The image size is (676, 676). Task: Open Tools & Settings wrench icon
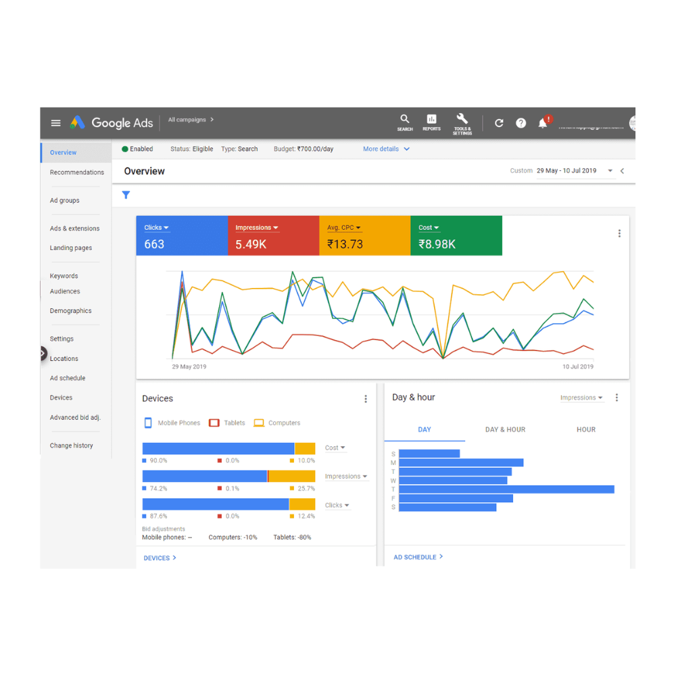point(462,119)
